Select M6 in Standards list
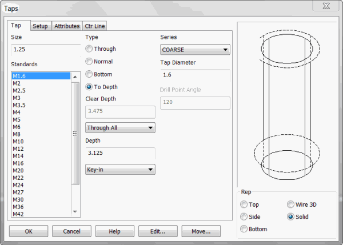 point(41,127)
